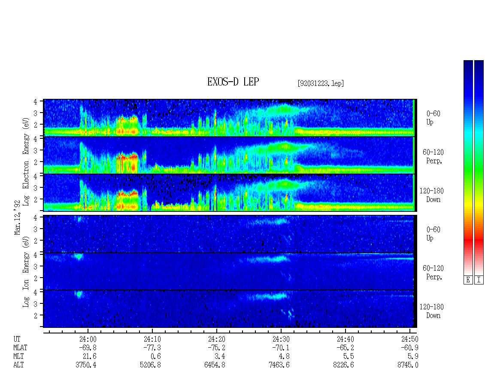Click the electron 0-60 Up spectrogram panel
485x376 pixels.
pos(229,118)
